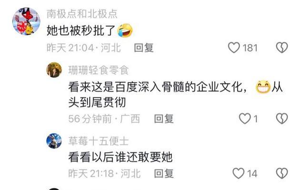The image size is (301, 190).
Task: Dislike the reply by 珊珊轻食零食
Action: (282, 119)
